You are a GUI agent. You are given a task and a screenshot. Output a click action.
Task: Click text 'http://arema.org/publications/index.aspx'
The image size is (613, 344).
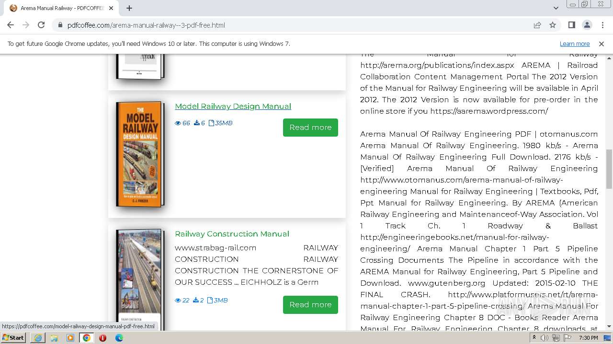point(437,65)
